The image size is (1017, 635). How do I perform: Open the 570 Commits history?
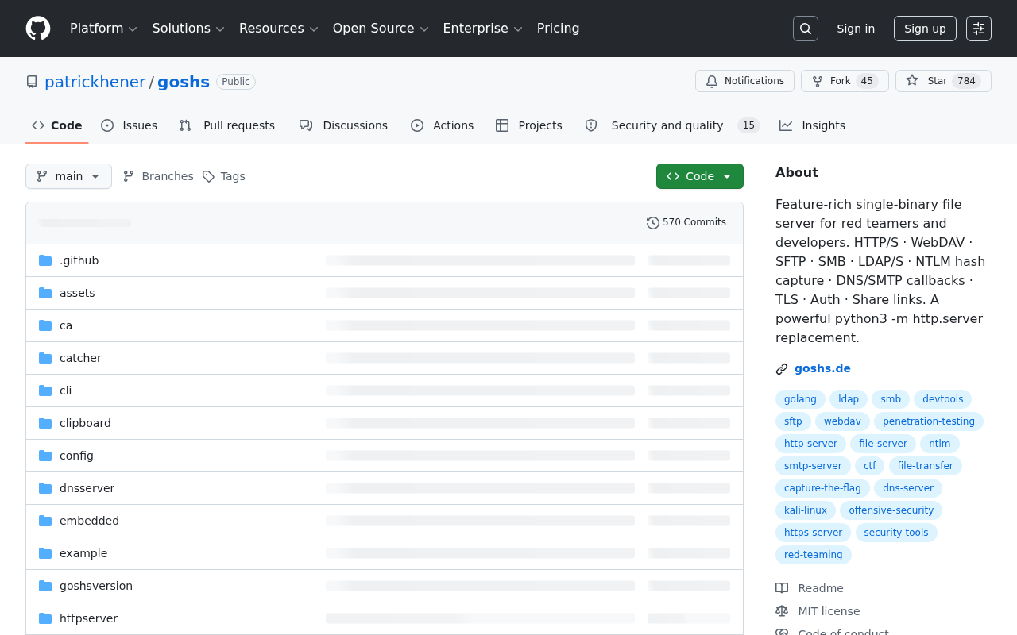(x=686, y=222)
